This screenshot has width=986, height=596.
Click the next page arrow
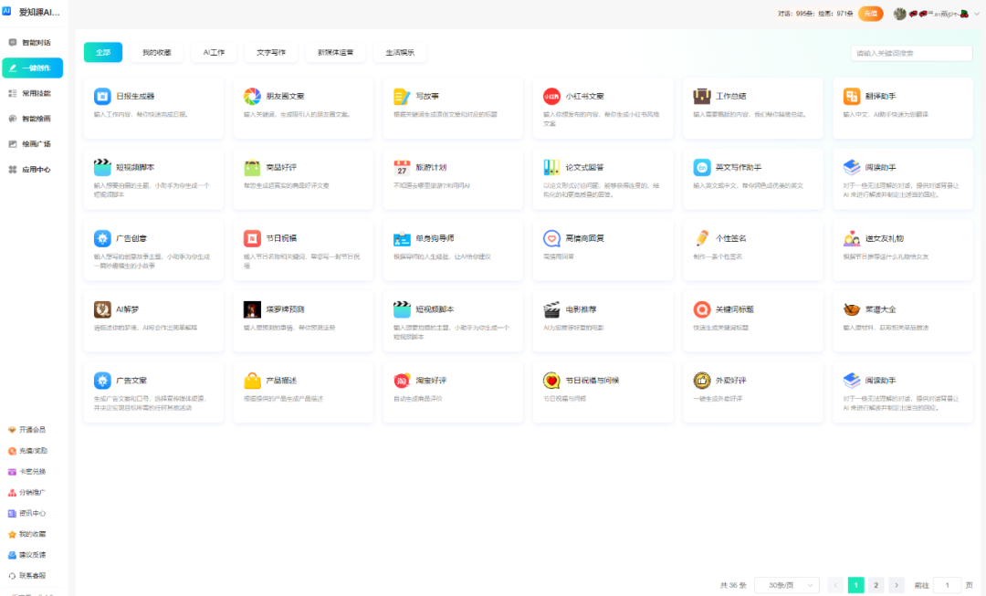click(897, 585)
